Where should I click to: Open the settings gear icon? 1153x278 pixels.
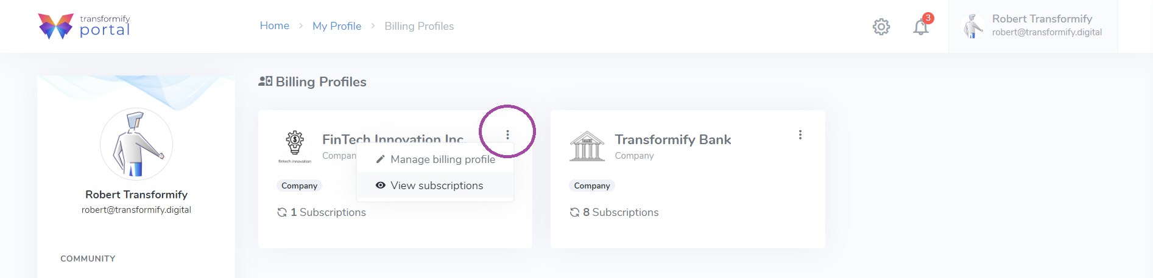881,26
